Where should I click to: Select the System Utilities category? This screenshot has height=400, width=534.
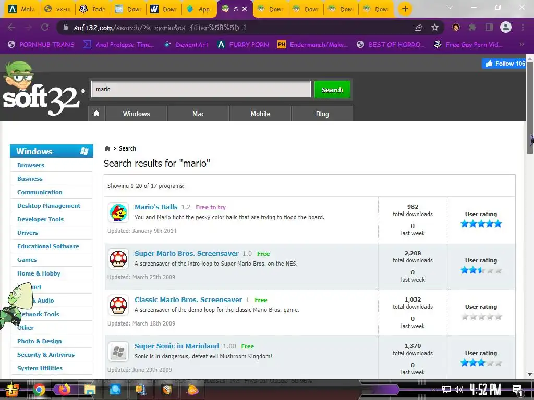40,368
